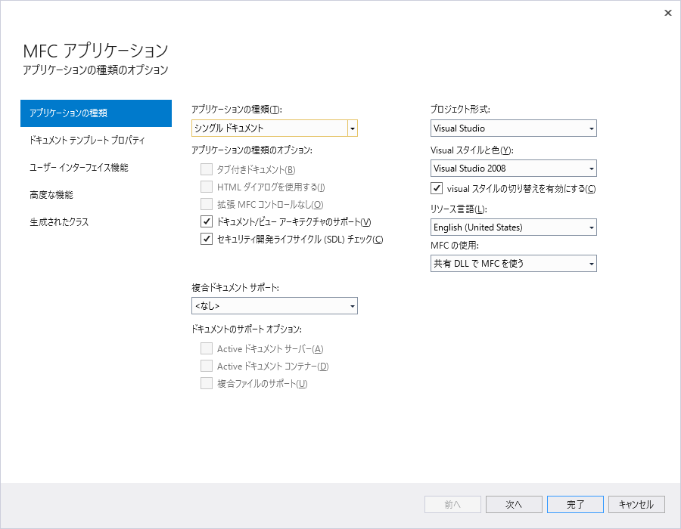Open the 複合ドキュメント サポート dropdown
This screenshot has width=681, height=529.
coord(352,305)
